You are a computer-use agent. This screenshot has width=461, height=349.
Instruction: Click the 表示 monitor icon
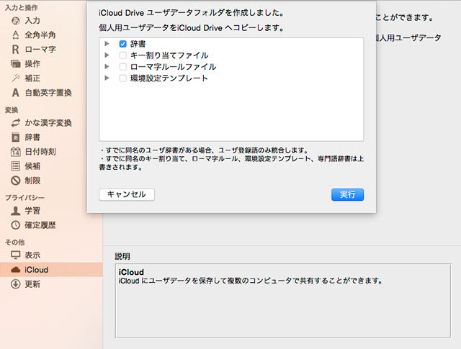pos(16,255)
